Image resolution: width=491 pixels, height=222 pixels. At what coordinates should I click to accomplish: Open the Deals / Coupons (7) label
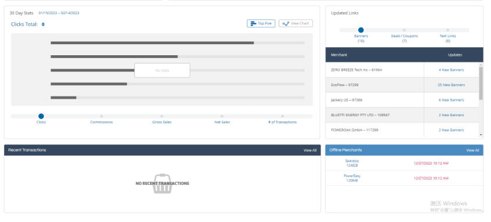pyautogui.click(x=404, y=38)
